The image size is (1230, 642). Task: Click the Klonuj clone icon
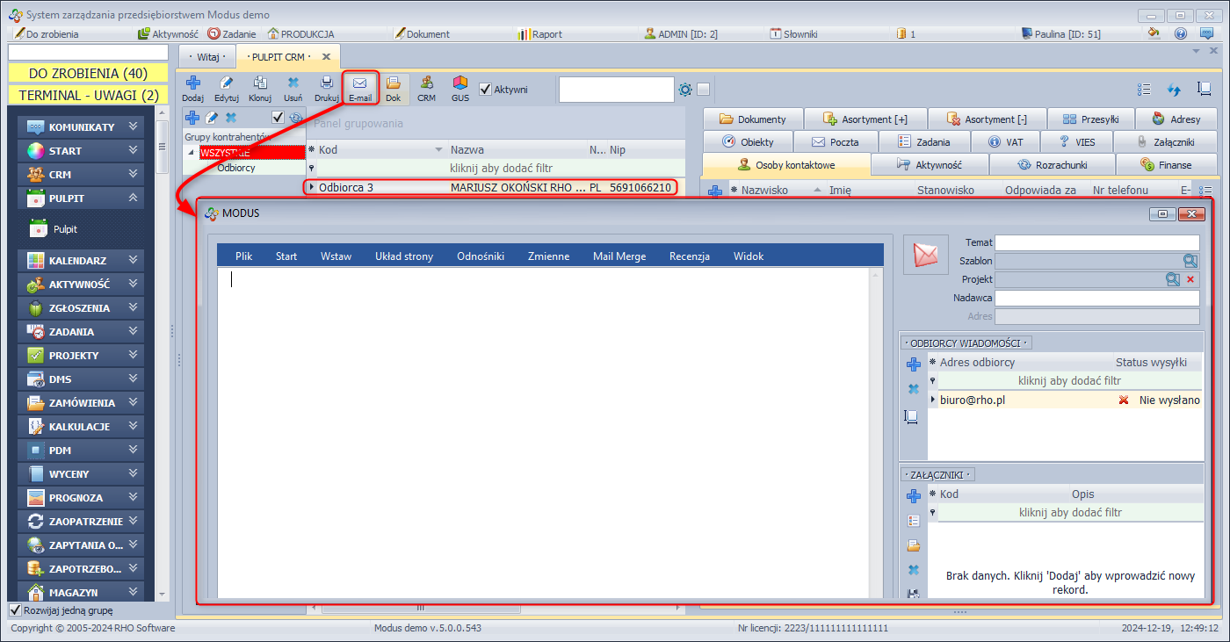click(x=259, y=88)
